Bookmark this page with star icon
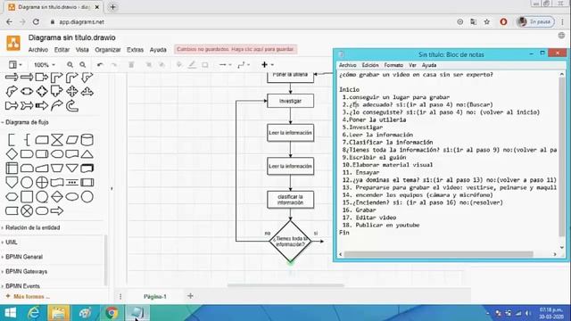The width and height of the screenshot is (571, 321). (487, 21)
